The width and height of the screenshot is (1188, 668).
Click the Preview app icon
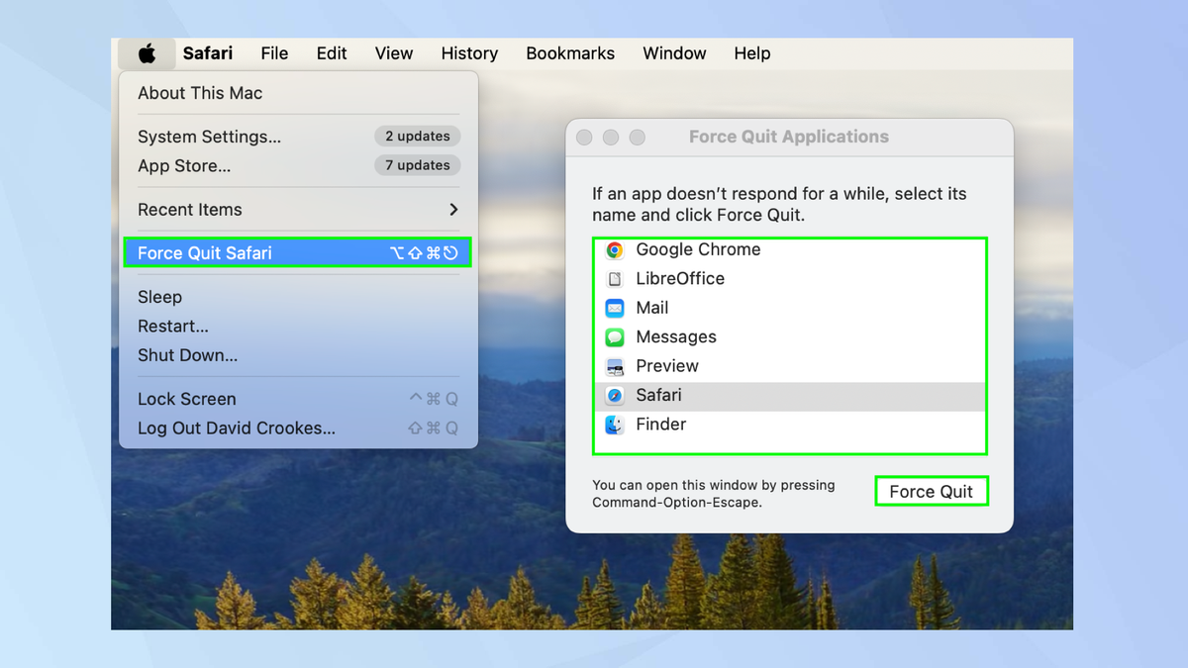point(616,365)
